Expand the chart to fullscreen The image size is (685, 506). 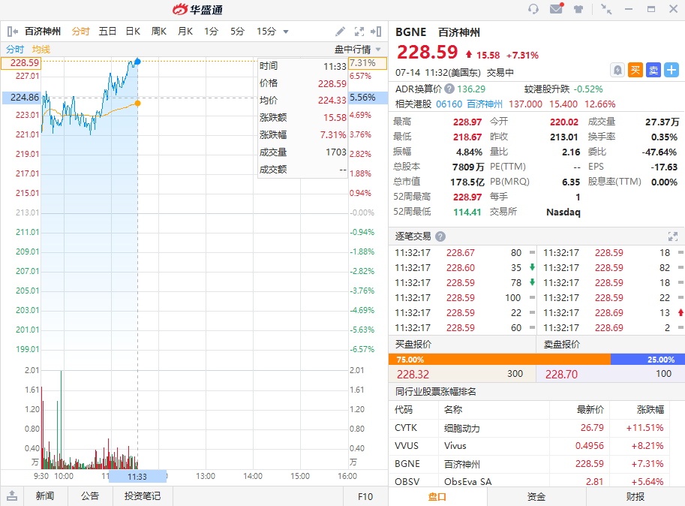tap(359, 32)
